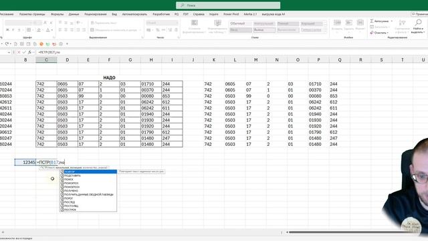The height and width of the screenshot is (241, 428).
Task: Toggle middle vertical alignment
Action: click(x=66, y=23)
